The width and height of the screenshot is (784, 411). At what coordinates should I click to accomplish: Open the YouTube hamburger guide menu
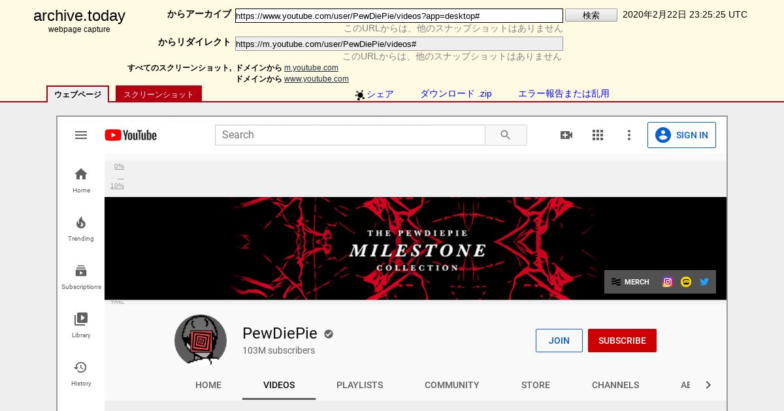click(x=81, y=135)
